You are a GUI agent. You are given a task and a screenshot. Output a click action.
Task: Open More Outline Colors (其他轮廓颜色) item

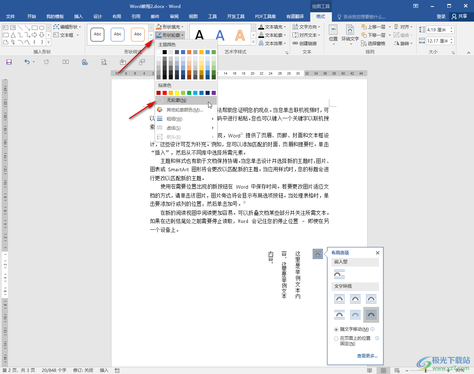pos(186,110)
